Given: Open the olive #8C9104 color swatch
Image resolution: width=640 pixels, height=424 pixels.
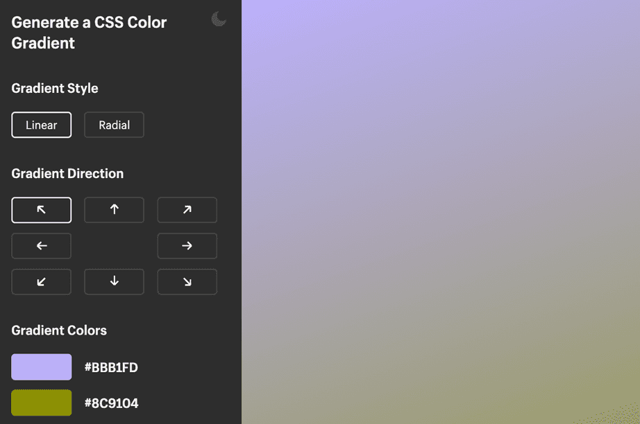Looking at the screenshot, I should tap(41, 403).
